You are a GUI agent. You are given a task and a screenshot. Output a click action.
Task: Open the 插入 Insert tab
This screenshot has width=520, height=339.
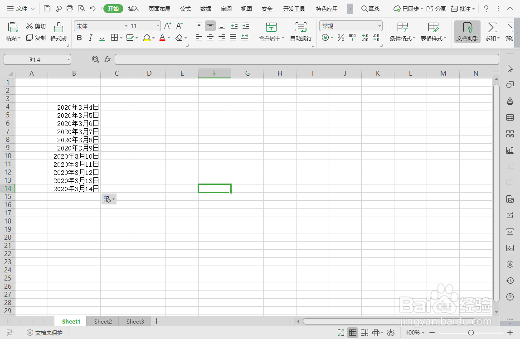133,9
